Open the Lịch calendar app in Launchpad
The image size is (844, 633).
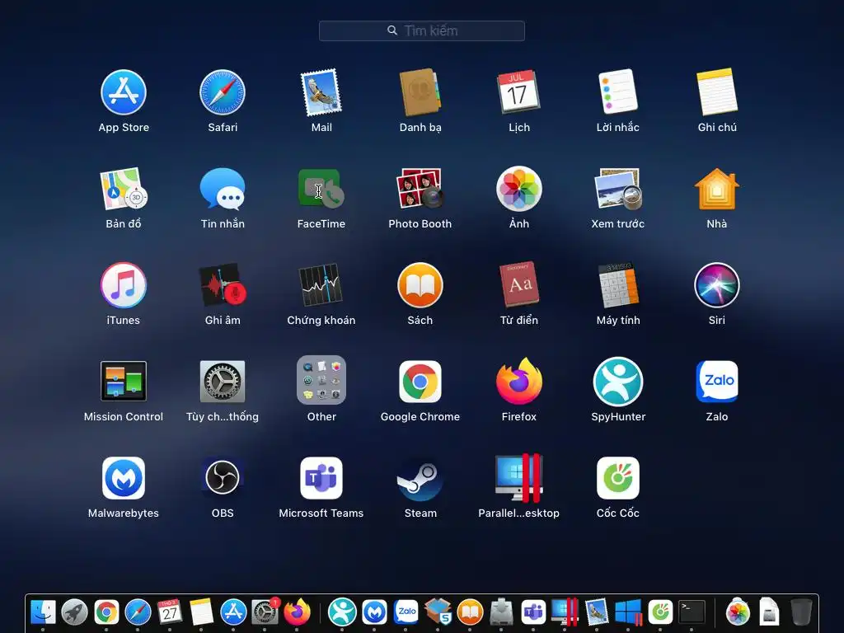tap(518, 91)
